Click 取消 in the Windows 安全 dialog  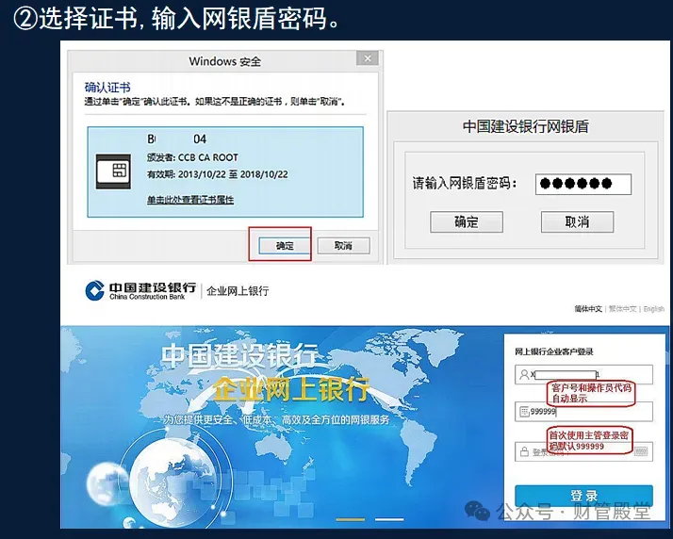pyautogui.click(x=343, y=246)
